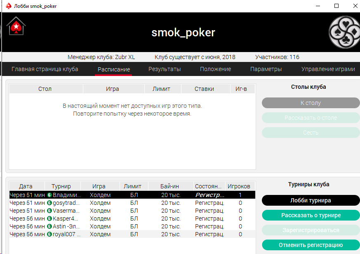Viewport: 360px width, 254px height.
Task: Select the Vaserma... tournament row
Action: click(x=132, y=211)
